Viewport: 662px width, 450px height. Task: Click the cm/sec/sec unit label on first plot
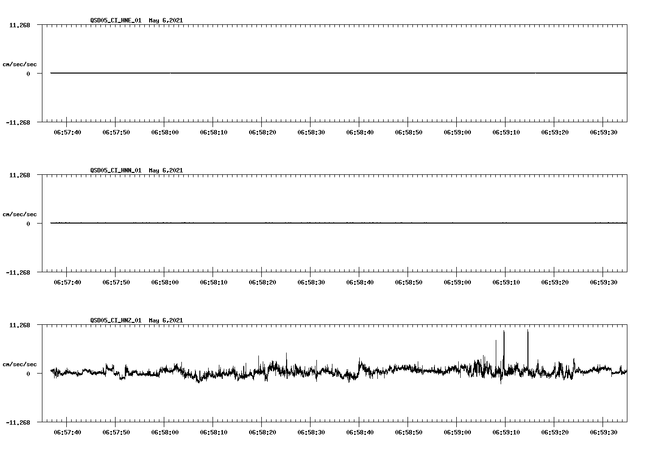coord(20,63)
